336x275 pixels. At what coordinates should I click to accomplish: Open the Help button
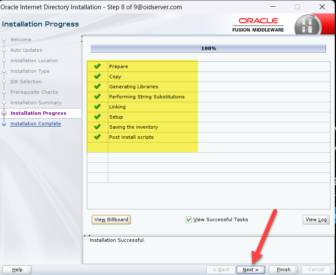(17, 270)
